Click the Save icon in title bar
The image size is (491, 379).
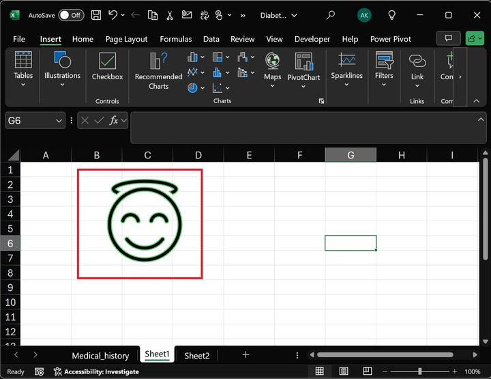tap(96, 14)
